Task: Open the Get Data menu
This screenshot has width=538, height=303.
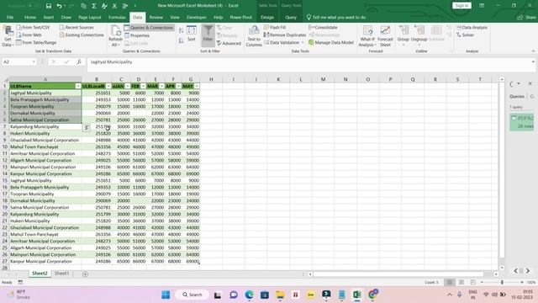Action: coord(8,36)
